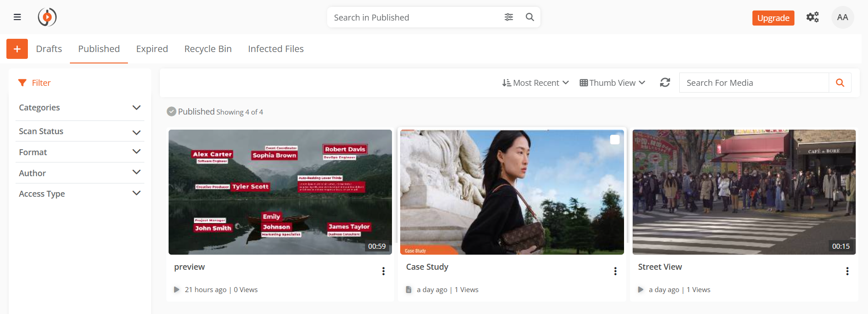Open advanced search filter options icon
The width and height of the screenshot is (868, 314).
508,17
